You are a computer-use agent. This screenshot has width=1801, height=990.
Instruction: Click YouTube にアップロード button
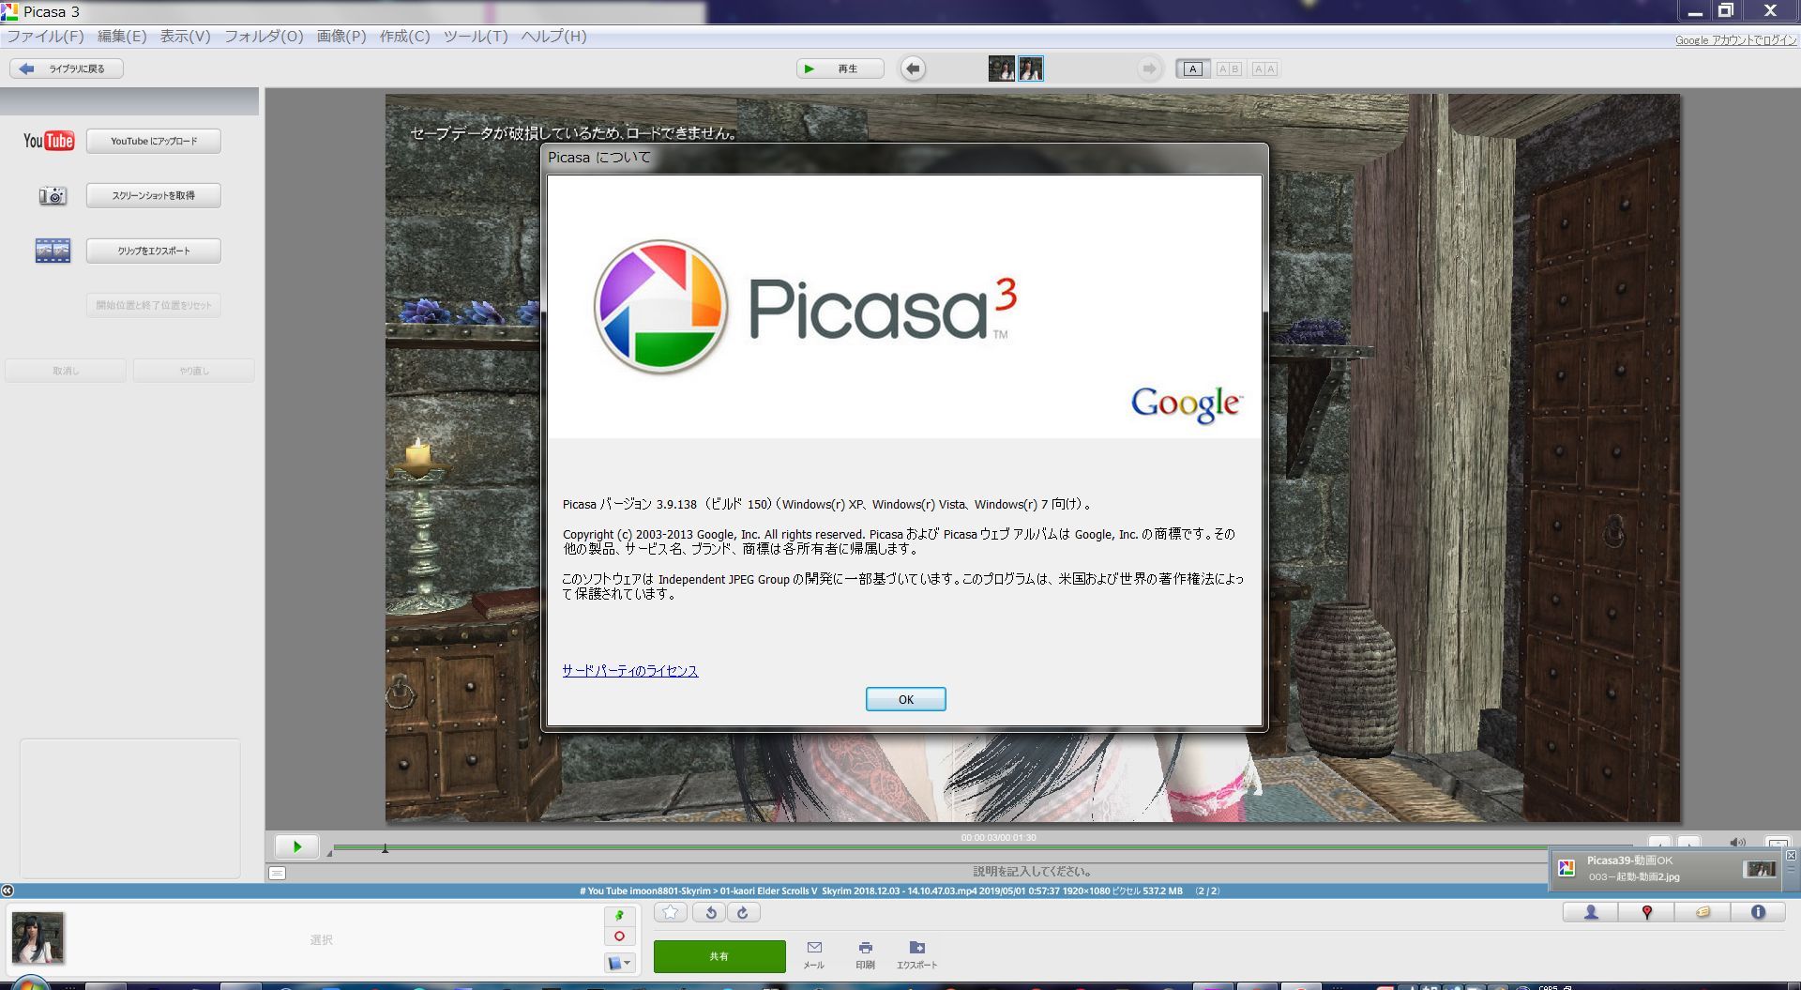click(154, 141)
